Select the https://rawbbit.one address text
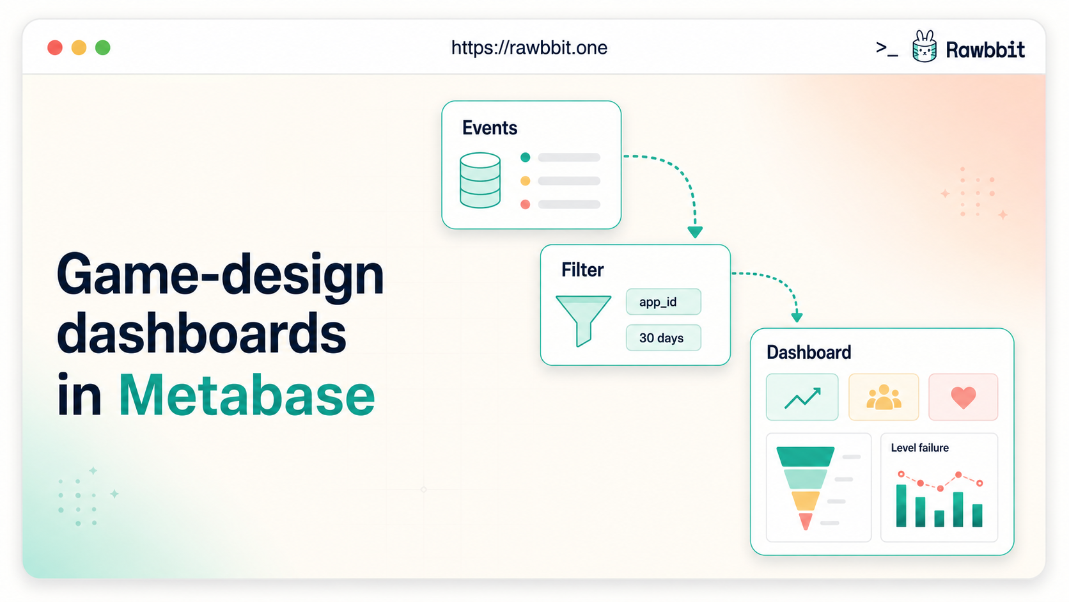The height and width of the screenshot is (602, 1069). [529, 48]
